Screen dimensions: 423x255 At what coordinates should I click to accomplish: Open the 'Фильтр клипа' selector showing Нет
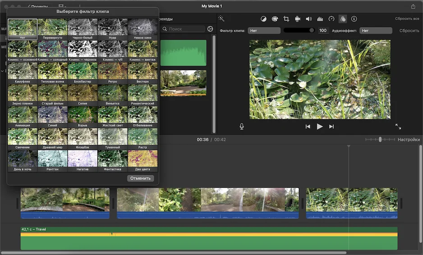pos(264,31)
